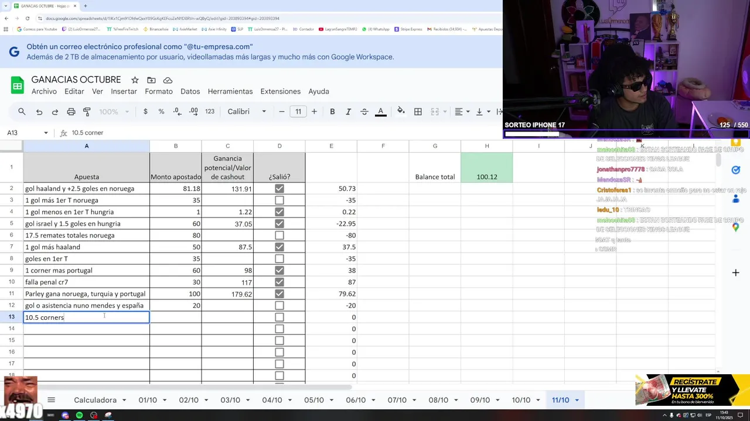Open the Insertar menu

tap(124, 91)
